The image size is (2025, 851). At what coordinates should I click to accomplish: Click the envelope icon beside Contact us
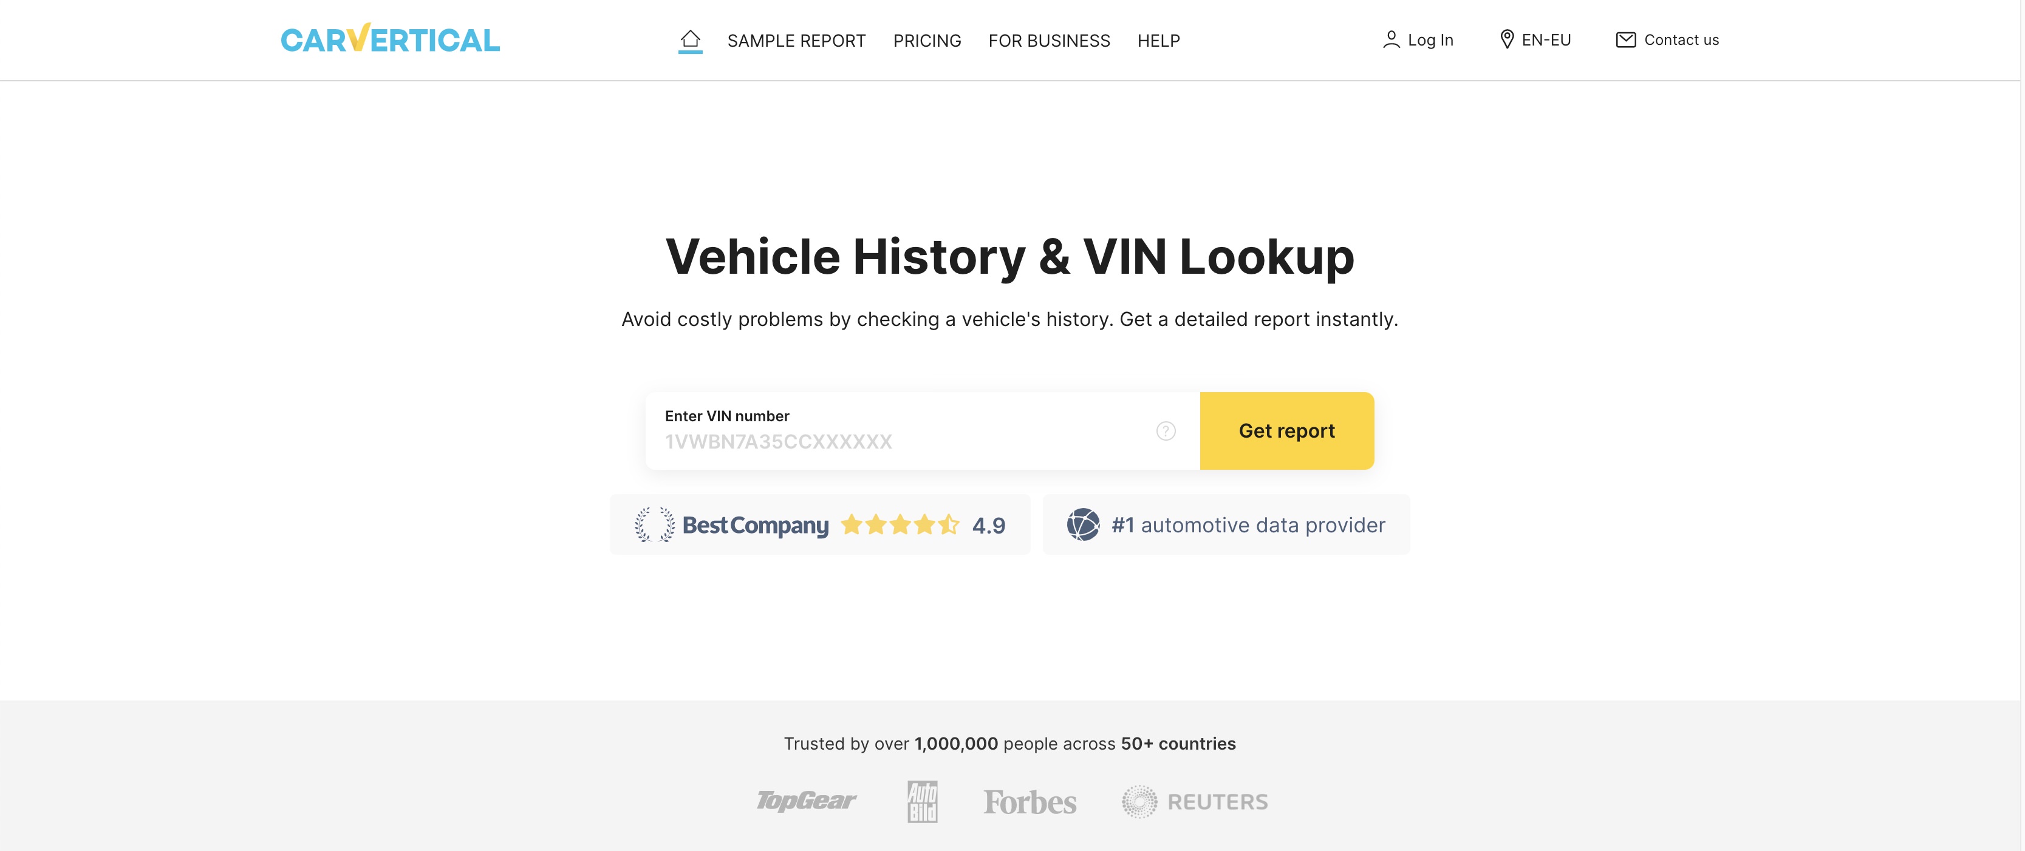(1625, 39)
